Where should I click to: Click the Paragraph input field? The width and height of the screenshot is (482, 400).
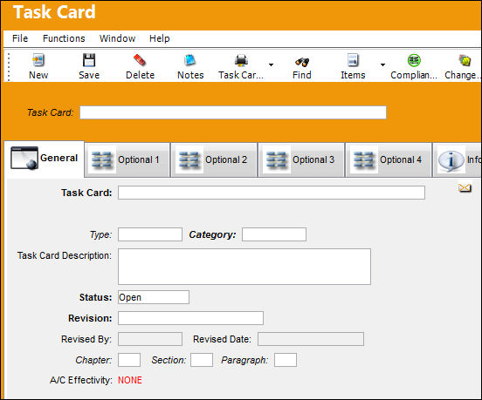(286, 360)
